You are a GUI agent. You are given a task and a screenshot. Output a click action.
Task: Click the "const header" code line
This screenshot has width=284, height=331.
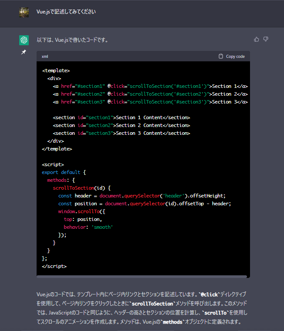click(x=142, y=196)
